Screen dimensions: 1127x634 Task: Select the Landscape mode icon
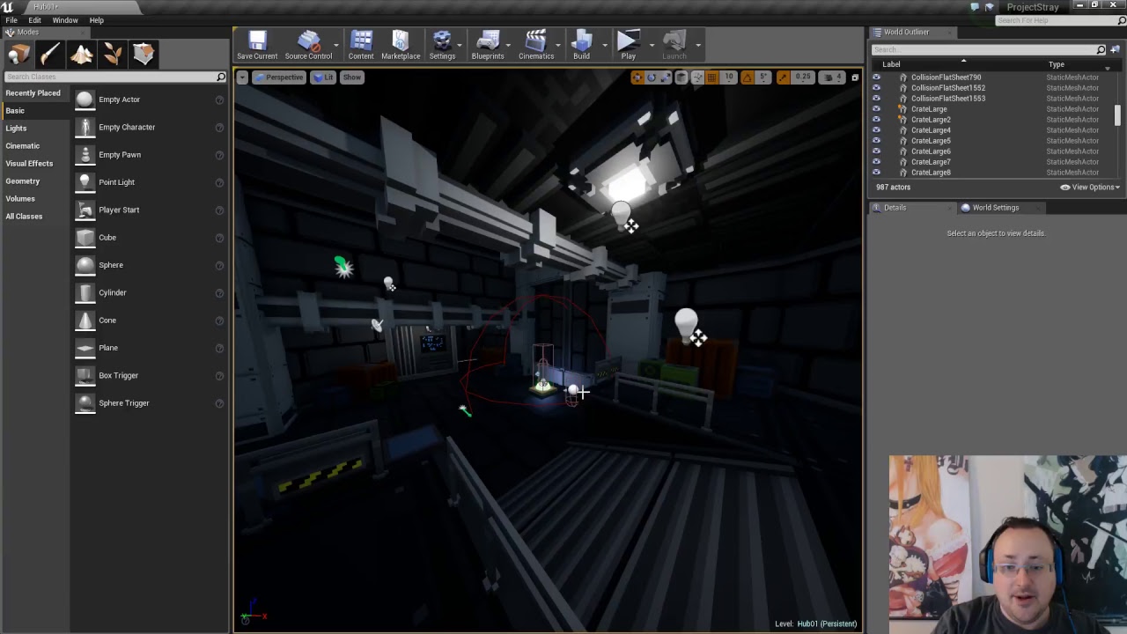(82, 55)
